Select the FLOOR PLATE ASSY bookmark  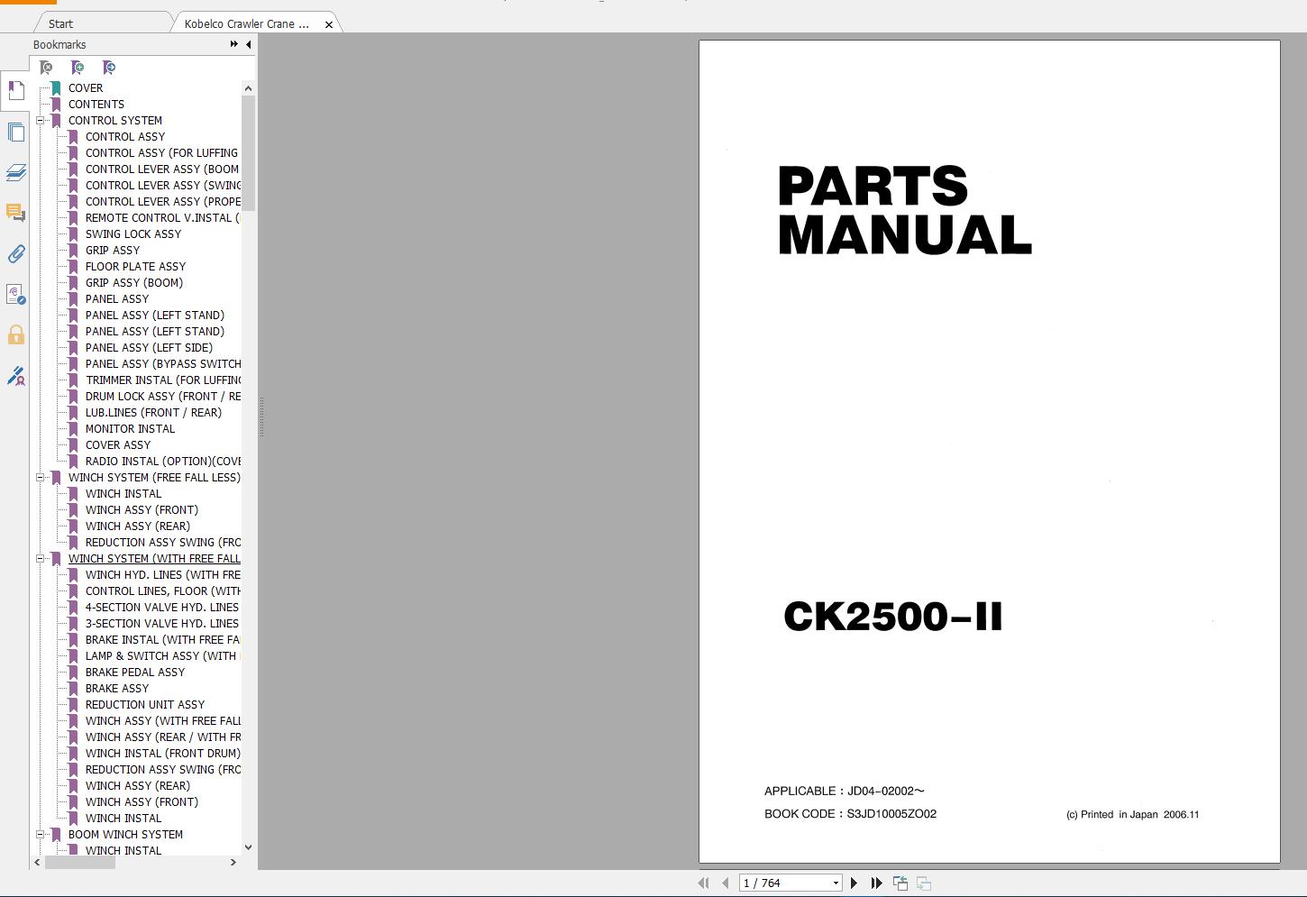[135, 267]
